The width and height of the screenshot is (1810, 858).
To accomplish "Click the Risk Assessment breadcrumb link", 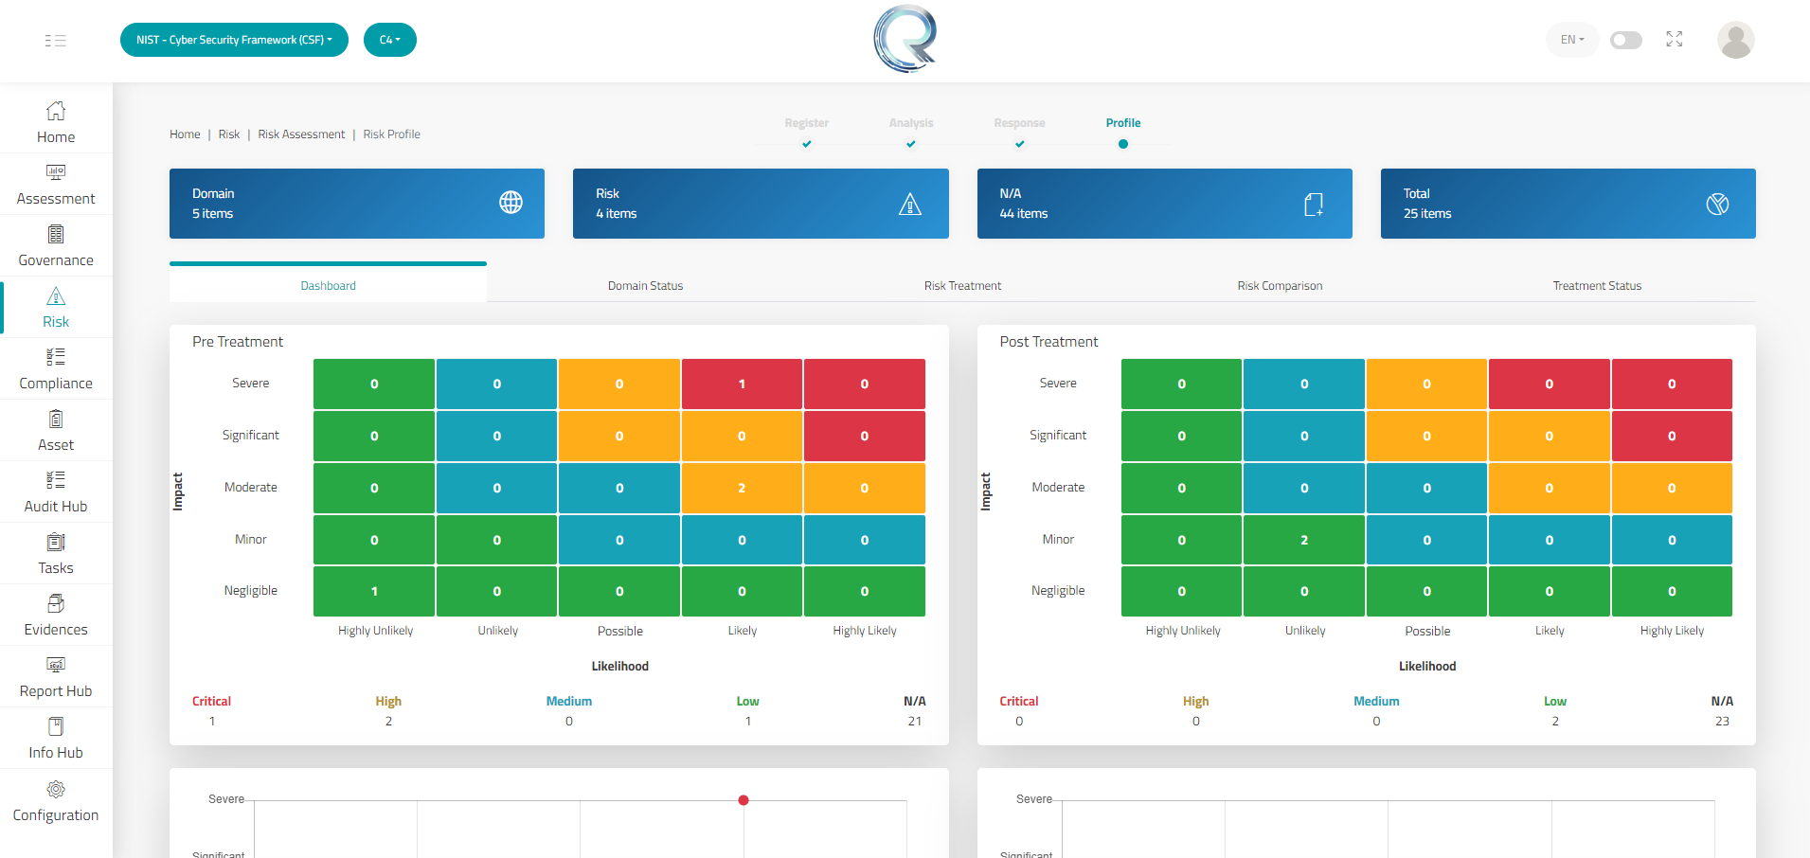I will (301, 134).
